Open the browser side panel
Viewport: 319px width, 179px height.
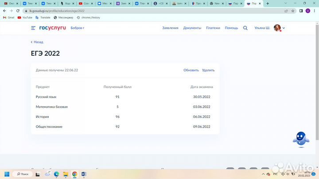(x=301, y=11)
